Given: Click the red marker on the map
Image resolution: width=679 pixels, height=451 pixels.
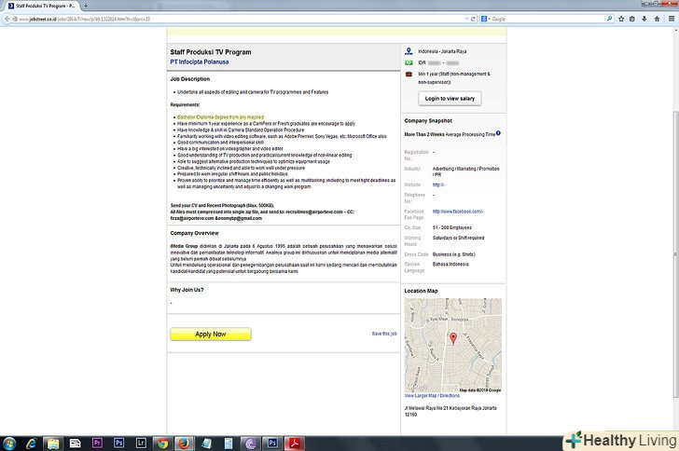Looking at the screenshot, I should click(x=453, y=338).
